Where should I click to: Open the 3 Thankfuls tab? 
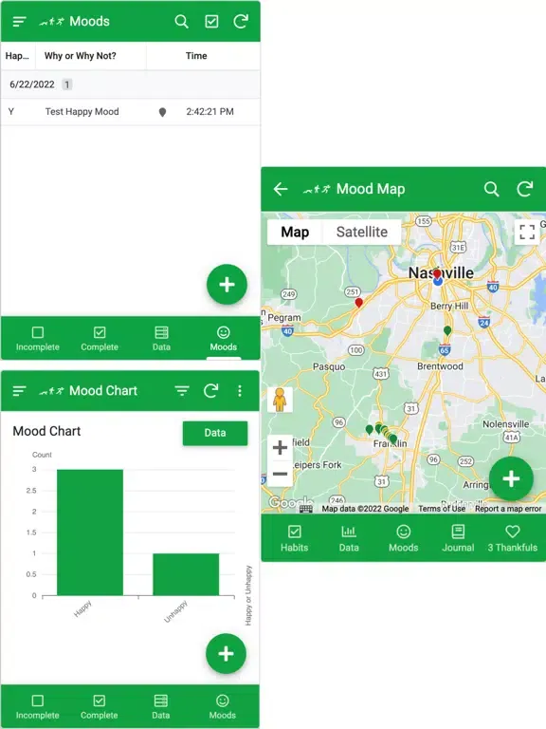[513, 538]
